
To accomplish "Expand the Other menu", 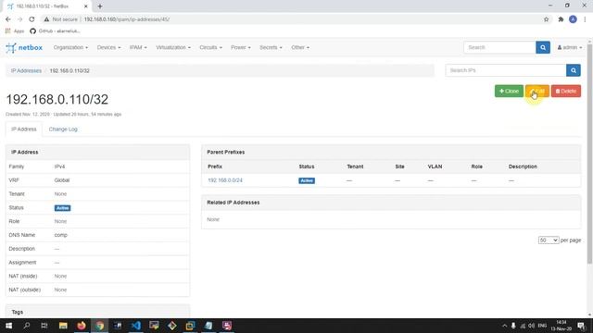I will (300, 47).
